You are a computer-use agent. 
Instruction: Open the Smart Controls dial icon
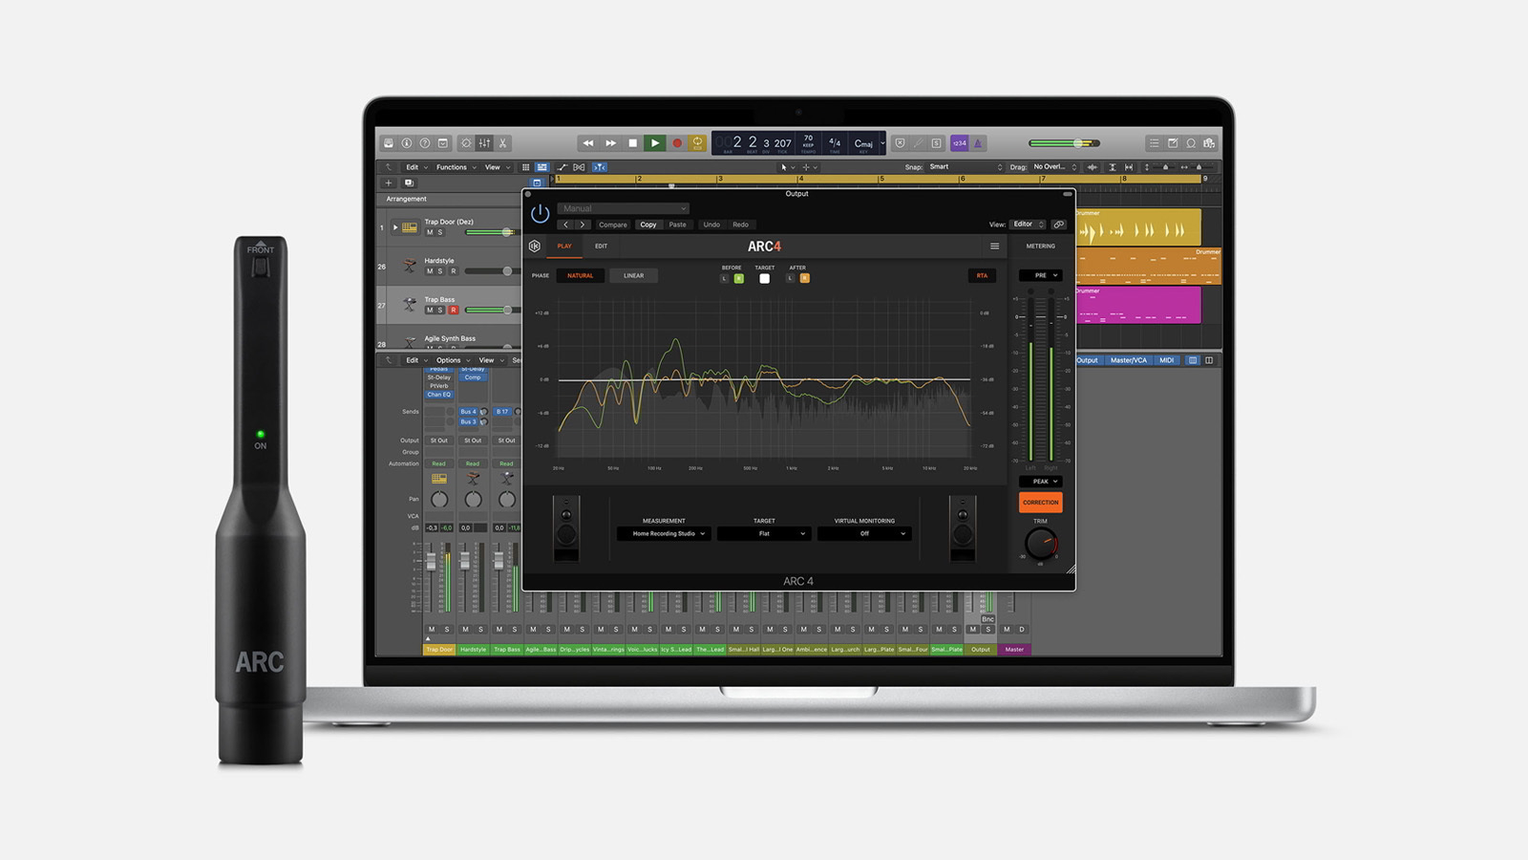tap(466, 143)
